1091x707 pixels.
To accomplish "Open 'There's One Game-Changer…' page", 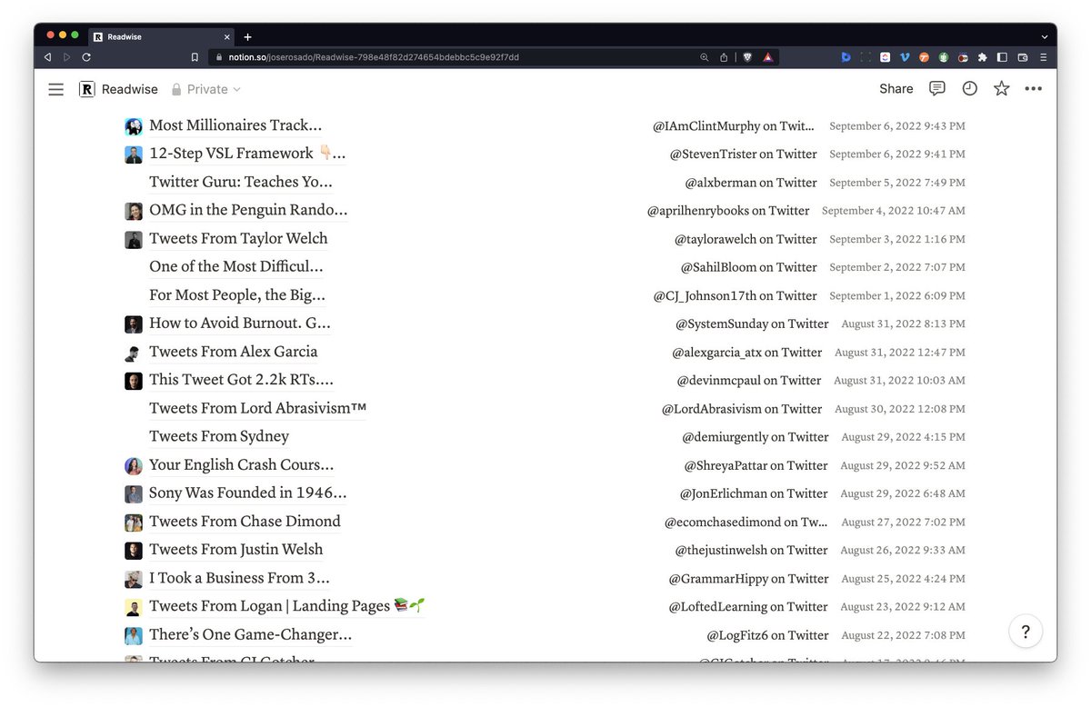I will click(x=251, y=634).
